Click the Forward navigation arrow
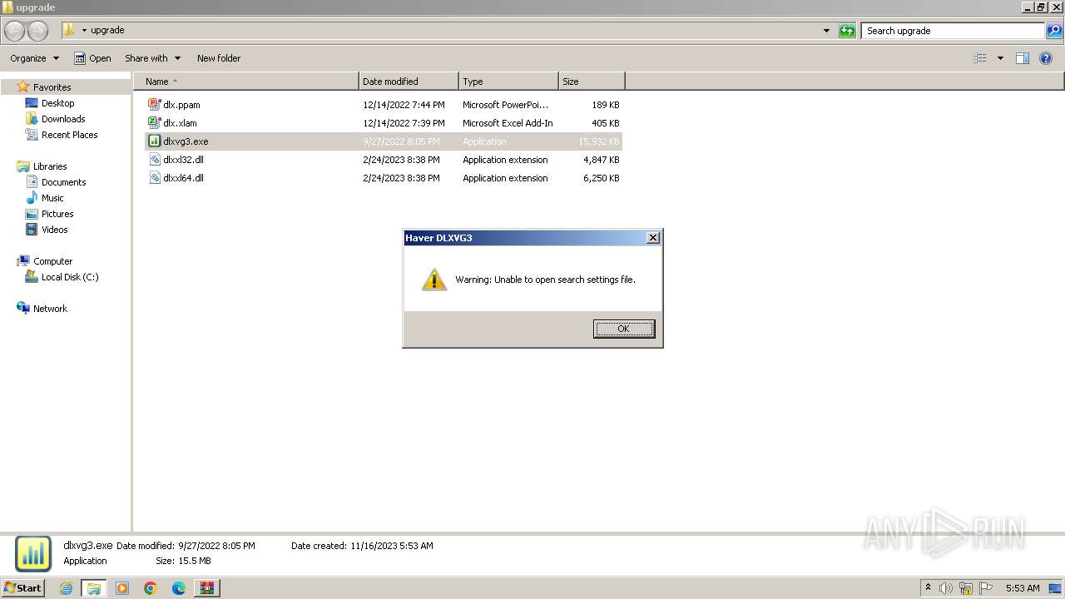 click(x=37, y=31)
